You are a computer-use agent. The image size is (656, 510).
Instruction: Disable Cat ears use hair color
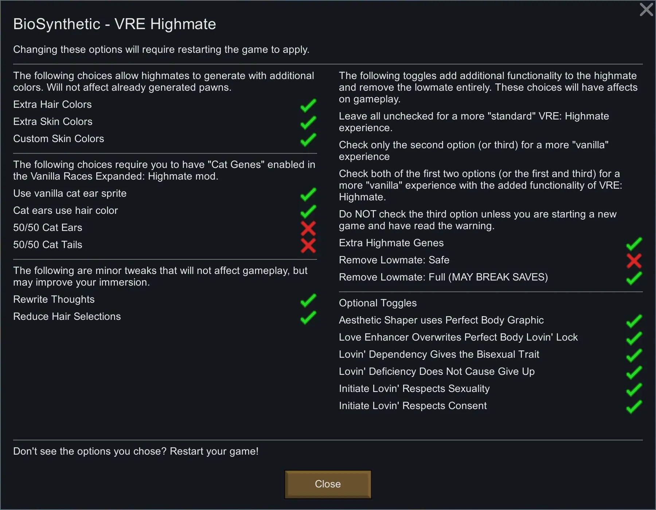(x=308, y=211)
